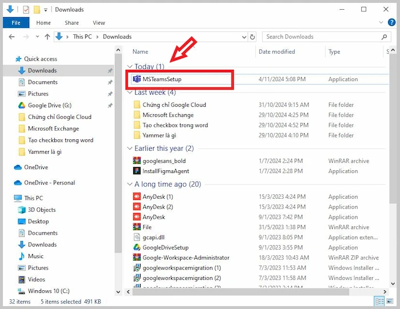Open the View ribbon tab
The width and height of the screenshot is (400, 309).
tap(99, 23)
